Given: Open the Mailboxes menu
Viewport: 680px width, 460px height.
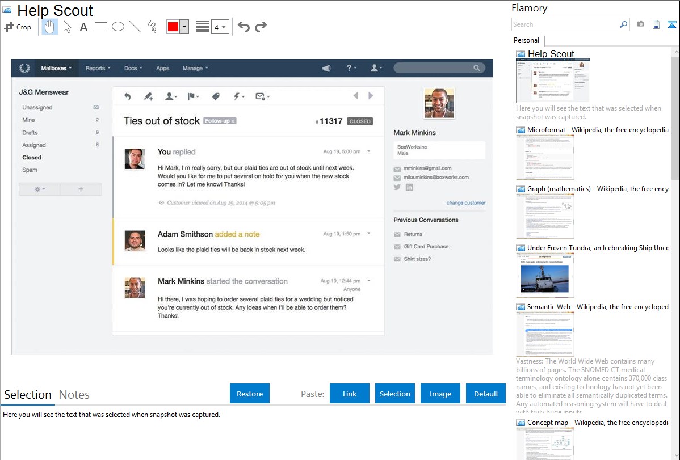Looking at the screenshot, I should (x=56, y=68).
